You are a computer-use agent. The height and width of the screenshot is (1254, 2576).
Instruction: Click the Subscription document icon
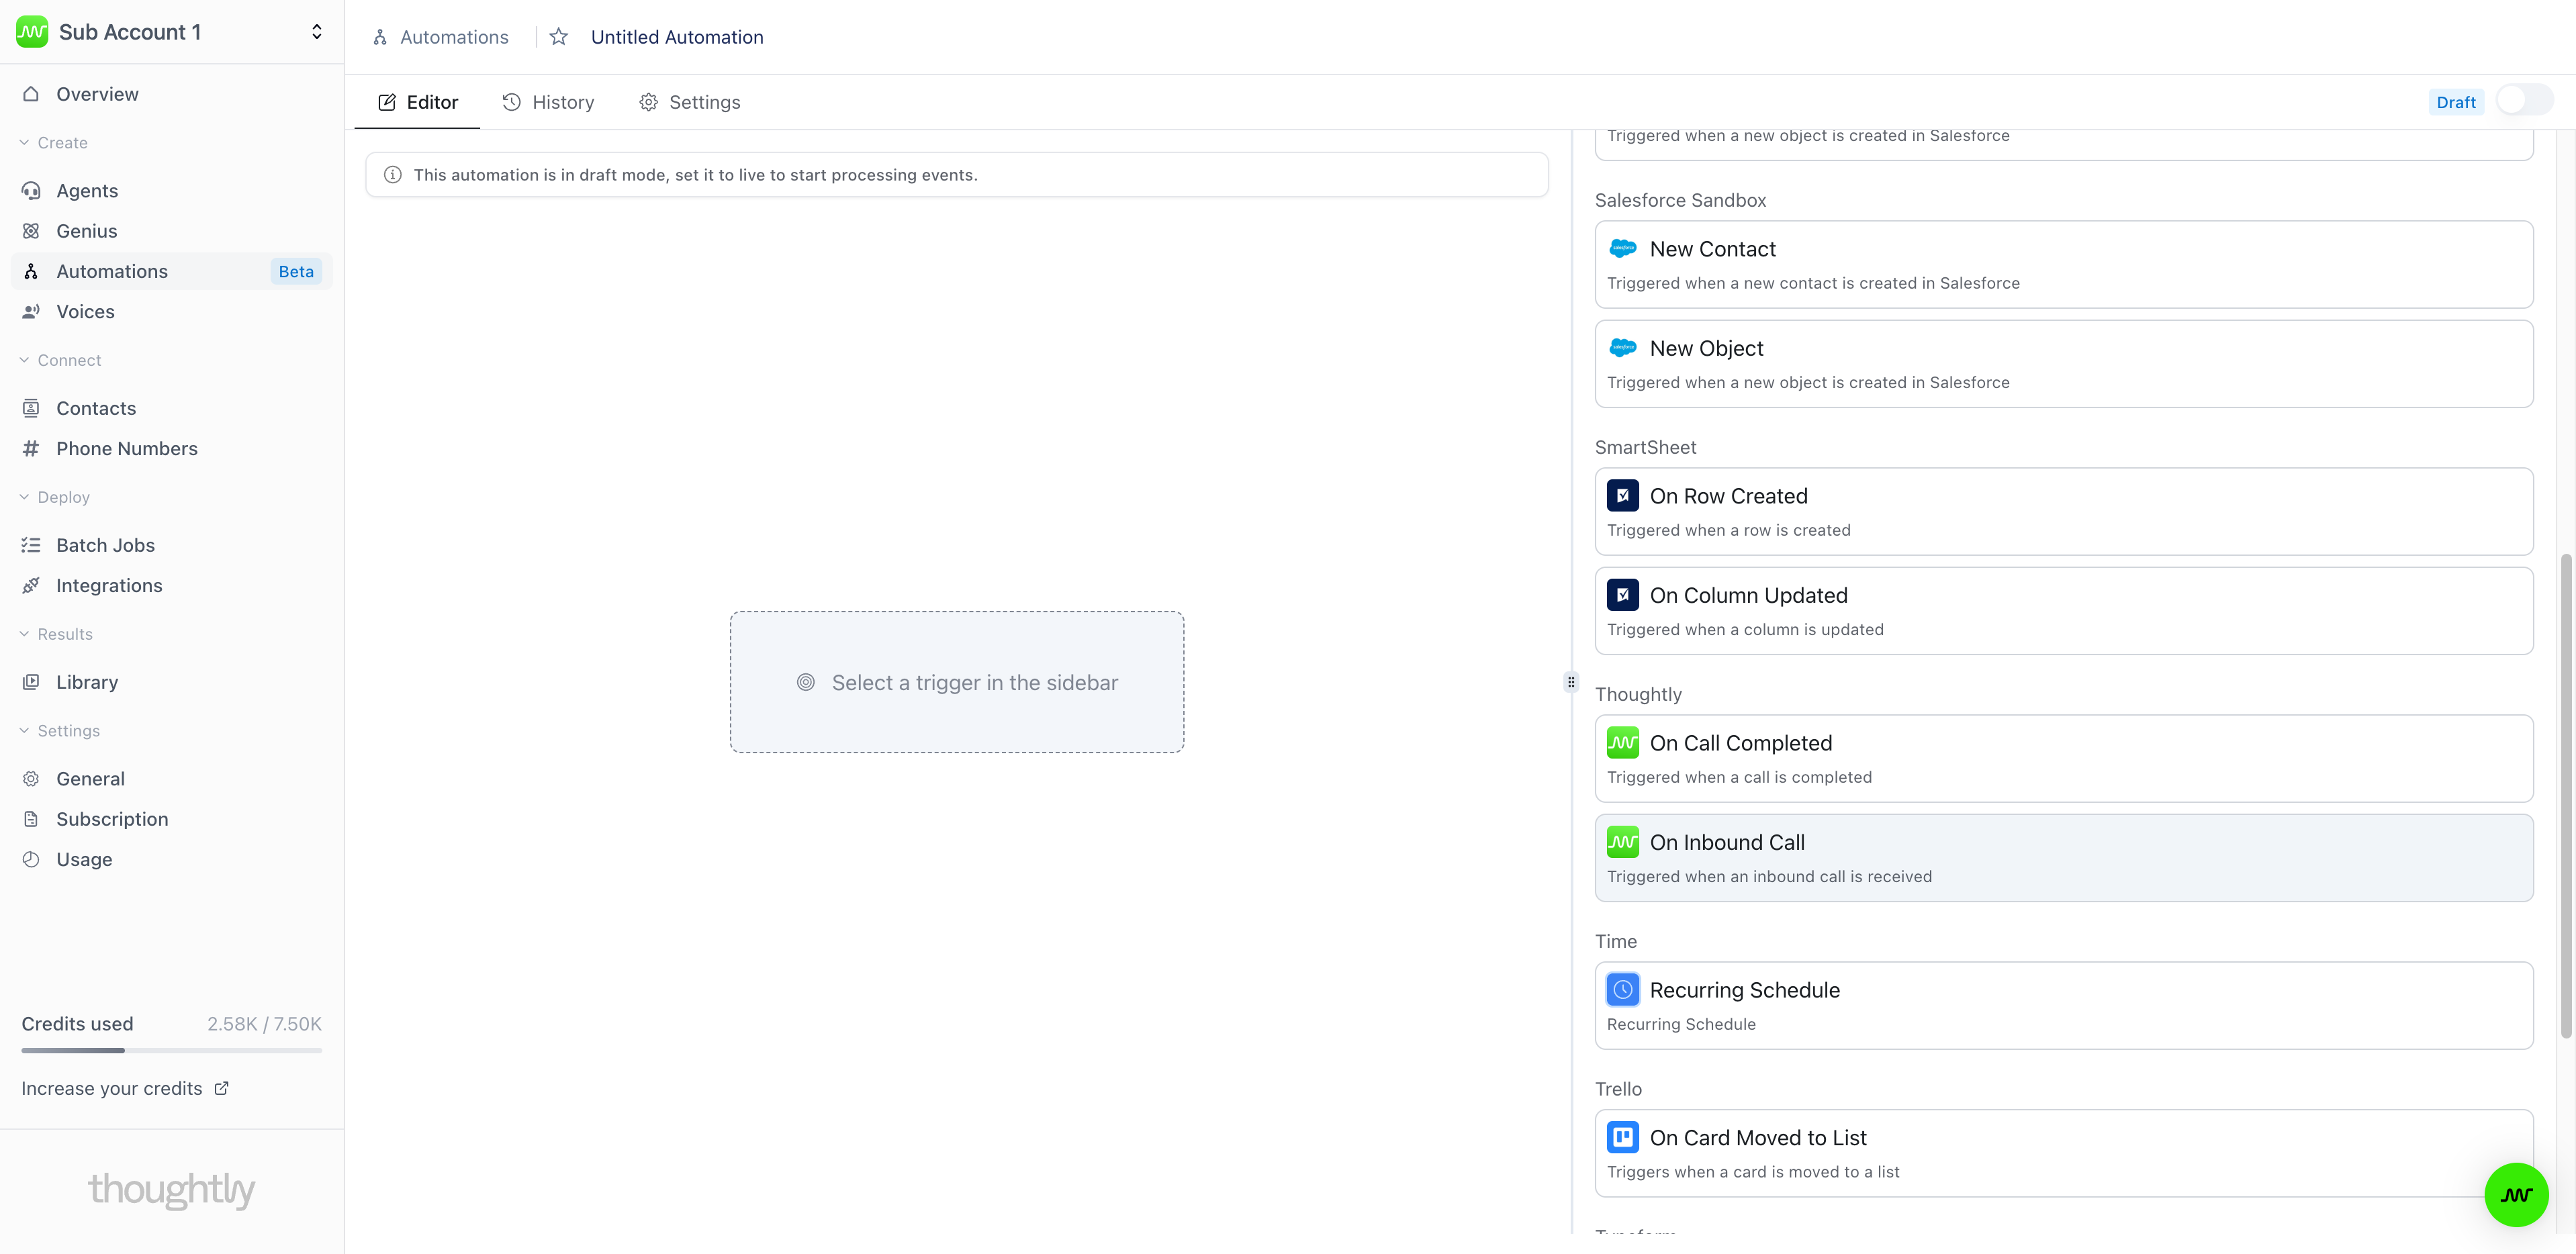(x=31, y=819)
